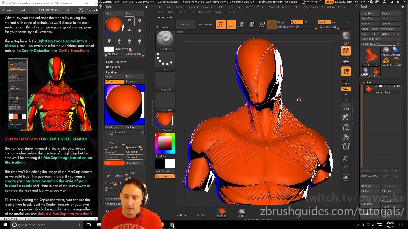
Task: Click the orange Color button in LightCap
Action: click(114, 163)
